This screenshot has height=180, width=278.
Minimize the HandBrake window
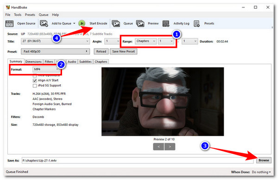point(243,7)
